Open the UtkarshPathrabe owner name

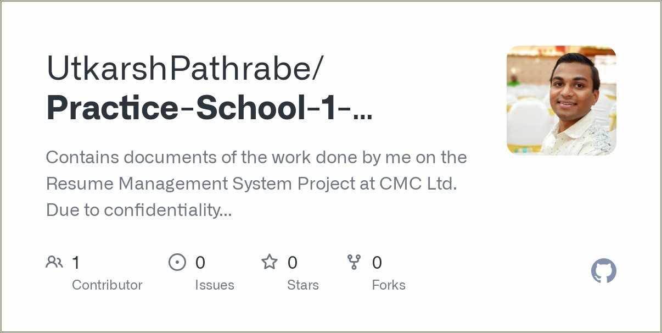point(186,69)
